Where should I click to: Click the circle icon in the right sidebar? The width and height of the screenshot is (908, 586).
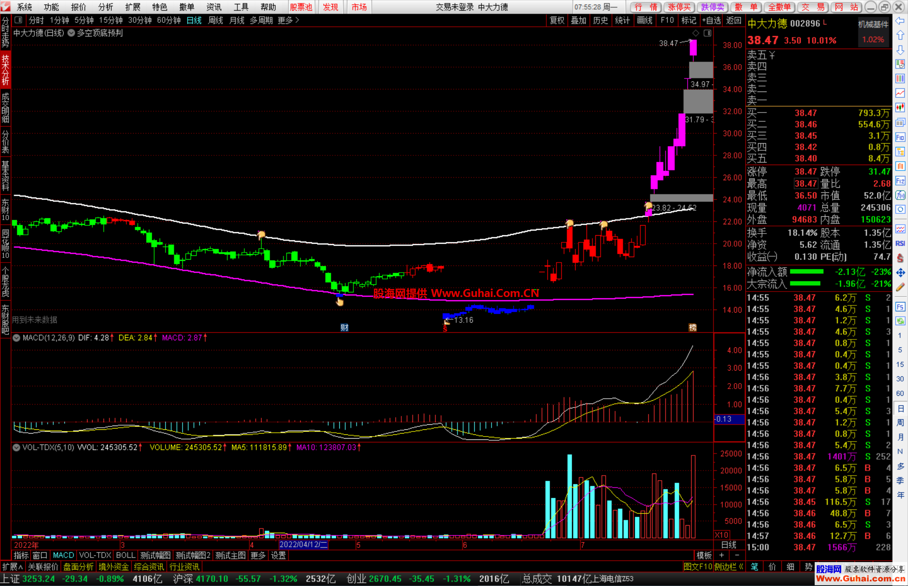900,210
